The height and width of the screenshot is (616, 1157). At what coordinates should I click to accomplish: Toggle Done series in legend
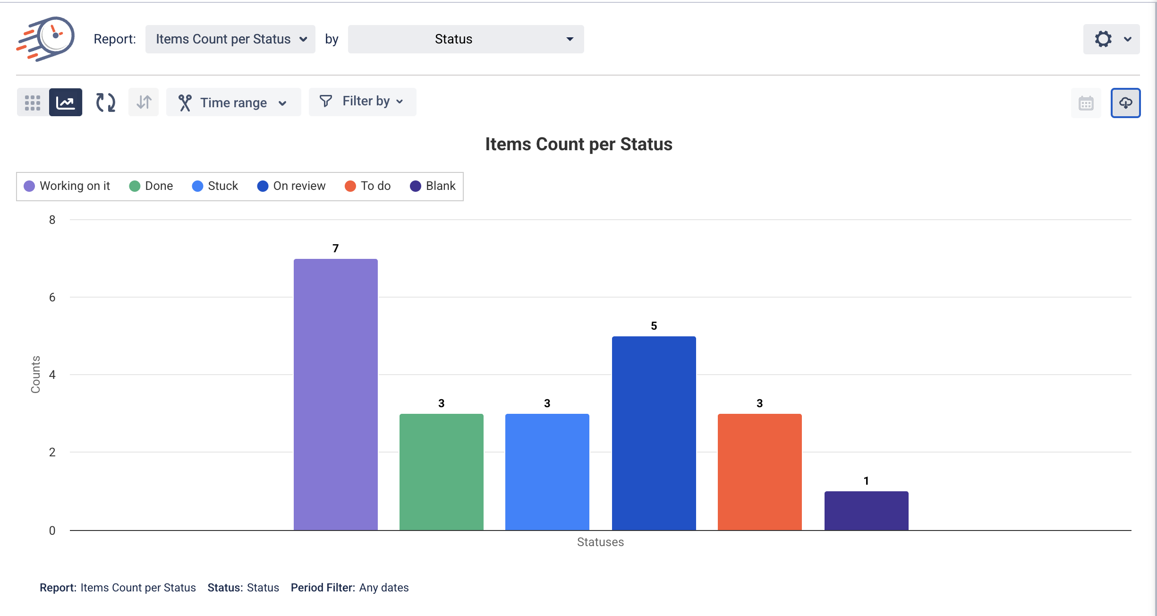pyautogui.click(x=151, y=186)
